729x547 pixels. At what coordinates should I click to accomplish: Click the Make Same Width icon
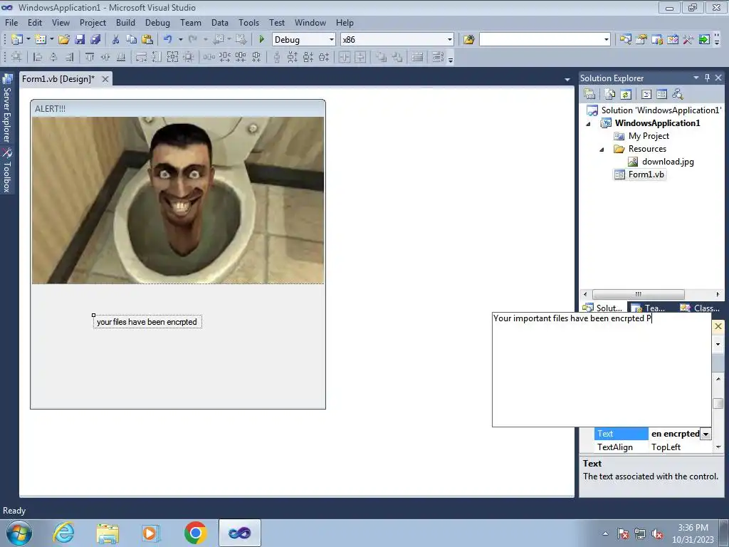[x=141, y=57]
